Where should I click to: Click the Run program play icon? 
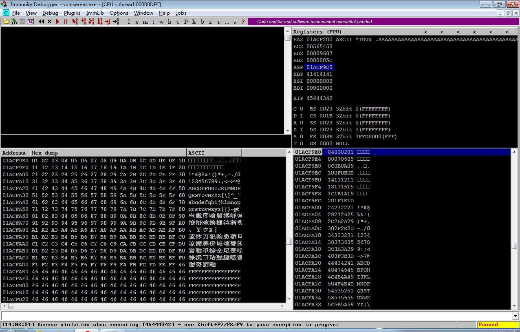coord(57,22)
